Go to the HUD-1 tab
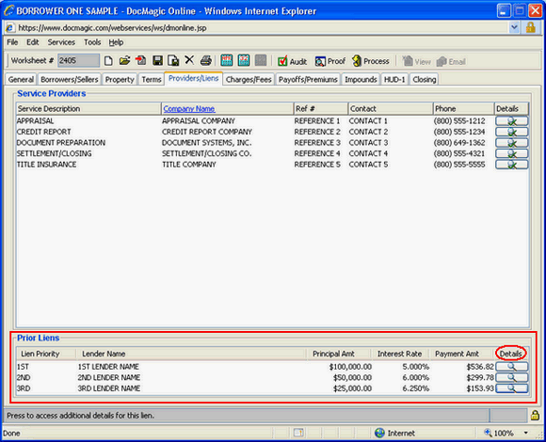This screenshot has height=442, width=546. 394,79
